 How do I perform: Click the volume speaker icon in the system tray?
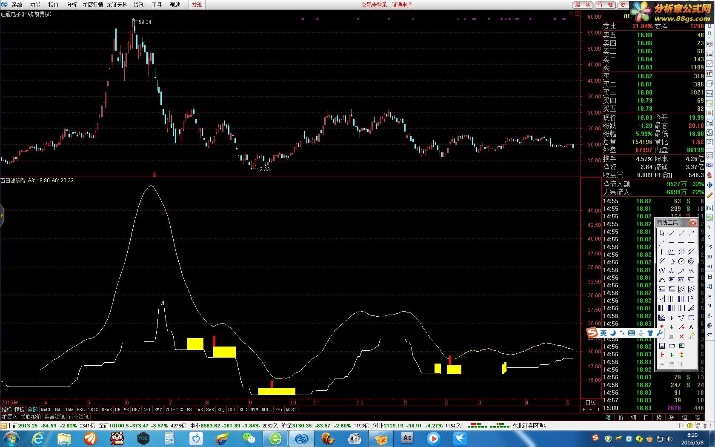[x=670, y=439]
